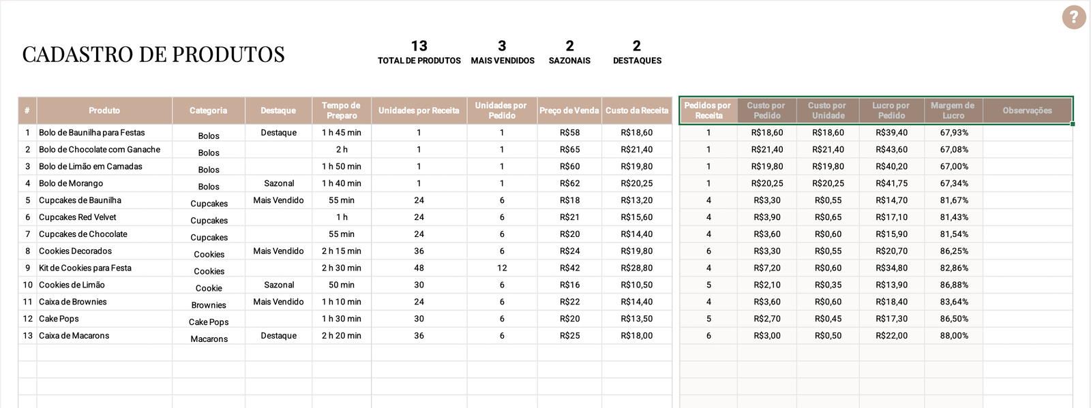Select the "Lucro por Pedido" header
Viewport: 1091px width, 408px height.
tap(891, 110)
